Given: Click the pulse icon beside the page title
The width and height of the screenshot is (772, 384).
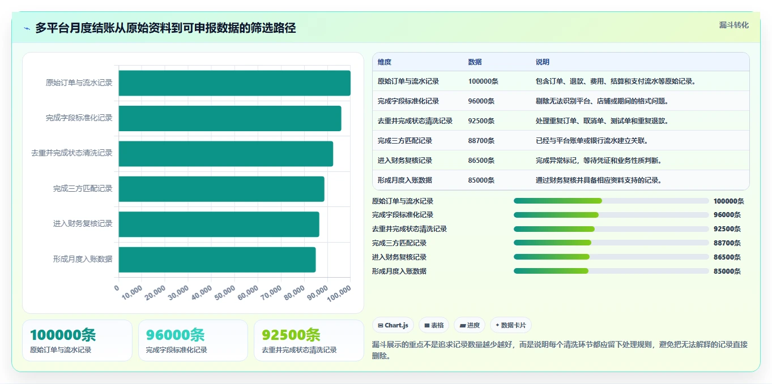Looking at the screenshot, I should (x=27, y=28).
